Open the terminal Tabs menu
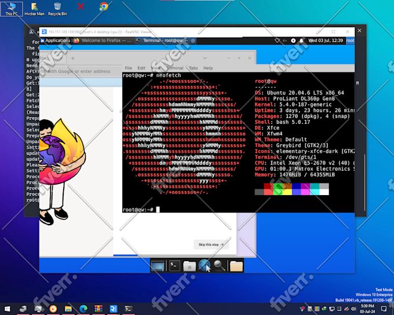This screenshot has height=315, width=394. (x=193, y=68)
